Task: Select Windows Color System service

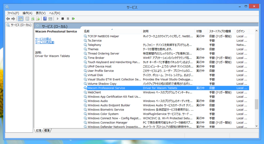Action: click(x=166, y=114)
